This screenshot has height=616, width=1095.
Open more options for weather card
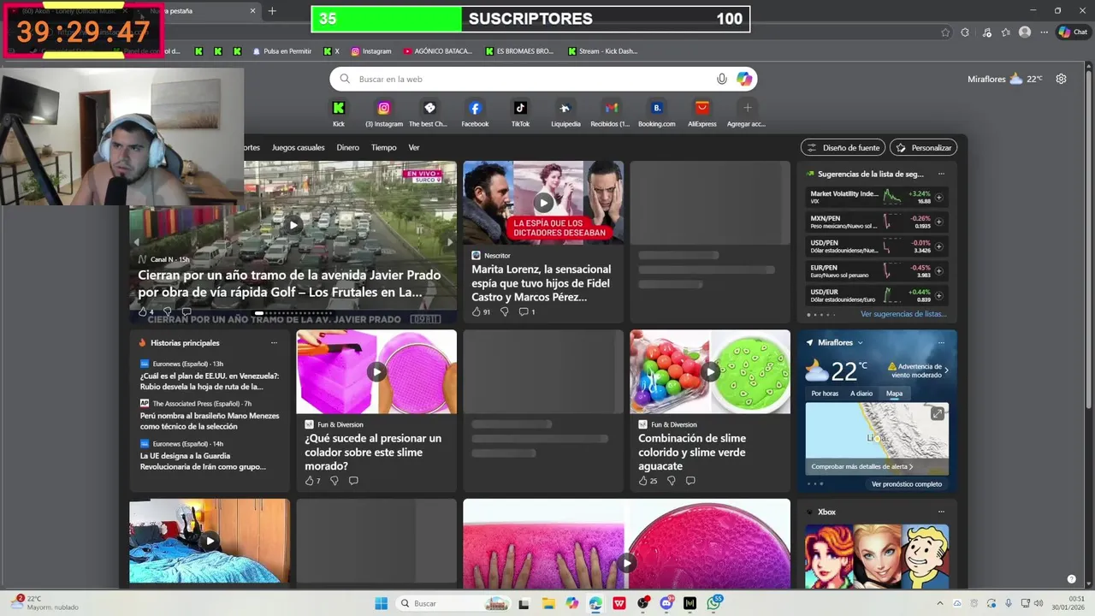[x=941, y=342]
